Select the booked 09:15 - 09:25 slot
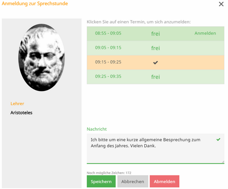This screenshot has width=228, height=189. point(156,63)
